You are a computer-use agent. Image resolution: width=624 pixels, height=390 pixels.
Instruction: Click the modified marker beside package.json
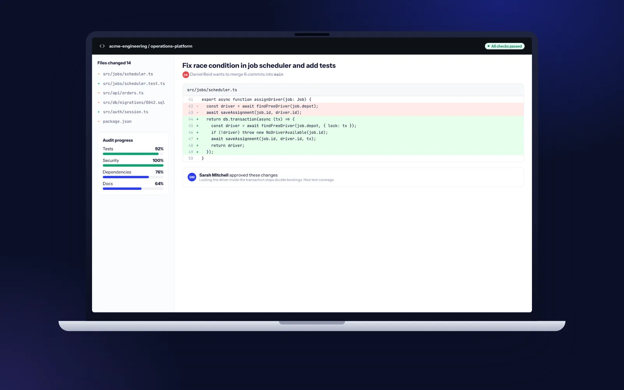coord(99,121)
